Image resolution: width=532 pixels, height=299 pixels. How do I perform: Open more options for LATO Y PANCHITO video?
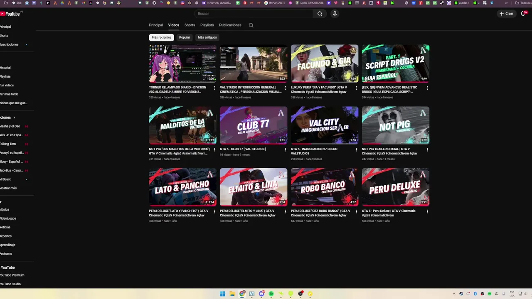(214, 211)
